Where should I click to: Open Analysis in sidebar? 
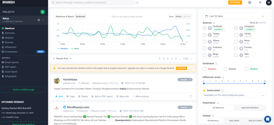[9, 38]
